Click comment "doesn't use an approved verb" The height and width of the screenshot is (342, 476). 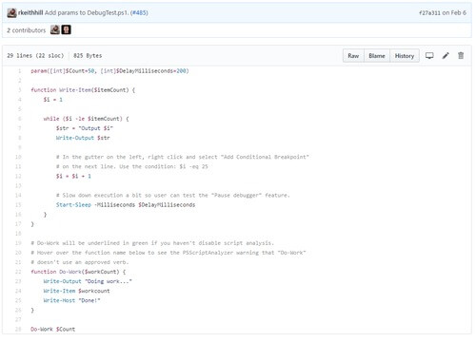[80, 262]
